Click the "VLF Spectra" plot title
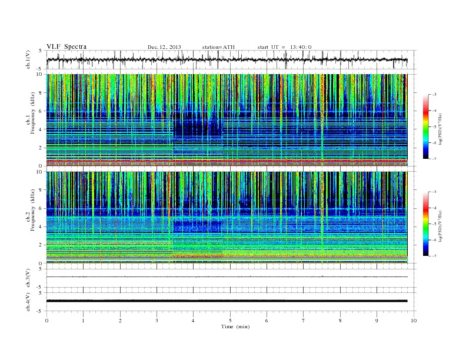The height and width of the screenshot is (360, 466). (66, 46)
